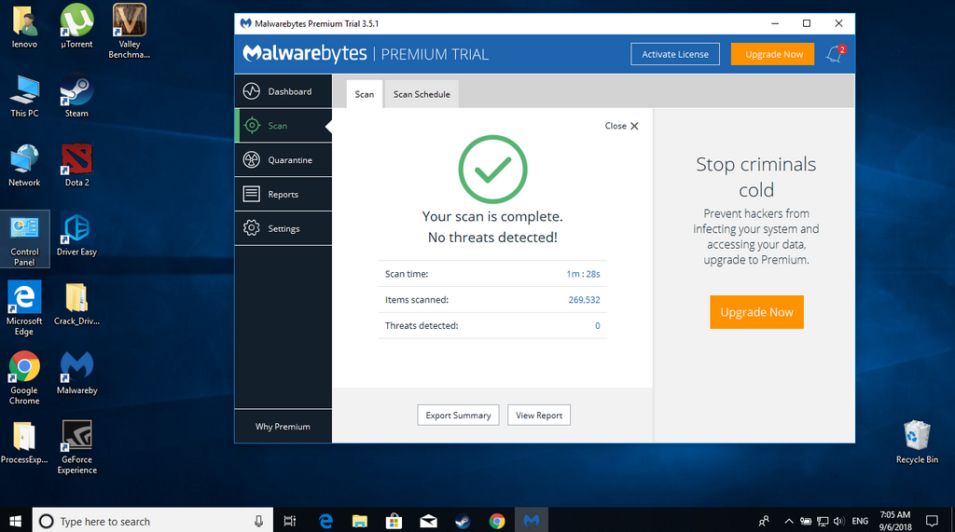955x532 pixels.
Task: Select the Steam desktop icon
Action: [76, 96]
